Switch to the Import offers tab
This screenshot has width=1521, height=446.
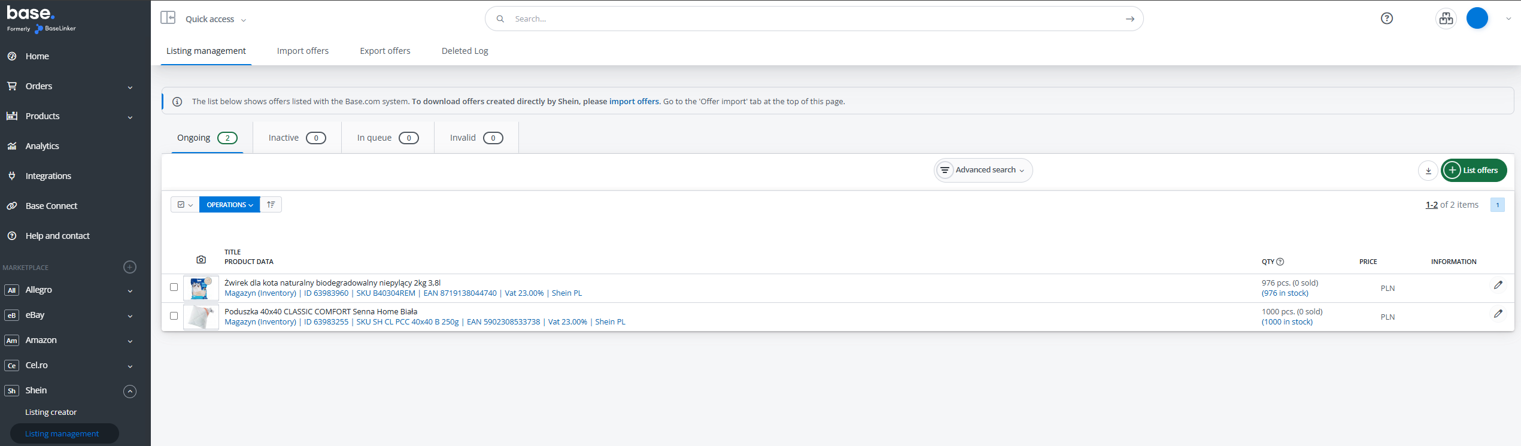pos(302,51)
